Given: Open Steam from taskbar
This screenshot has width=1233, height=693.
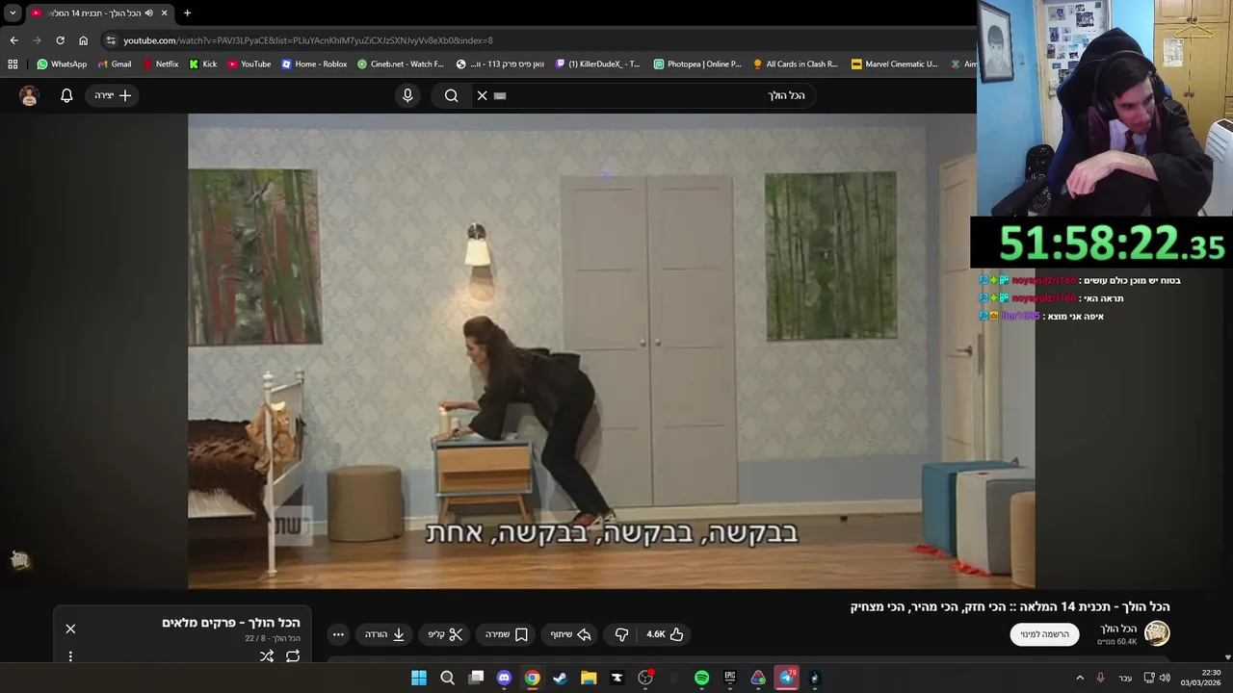Looking at the screenshot, I should coord(560,678).
